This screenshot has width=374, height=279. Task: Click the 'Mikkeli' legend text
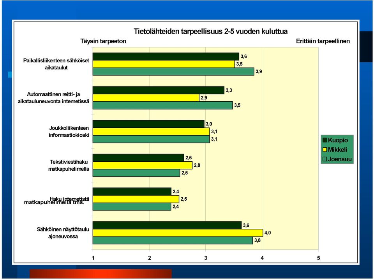pos(337,150)
